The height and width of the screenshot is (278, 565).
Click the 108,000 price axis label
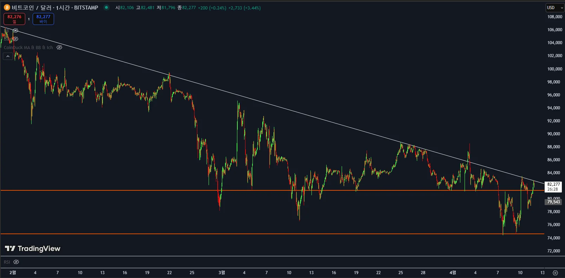[554, 17]
